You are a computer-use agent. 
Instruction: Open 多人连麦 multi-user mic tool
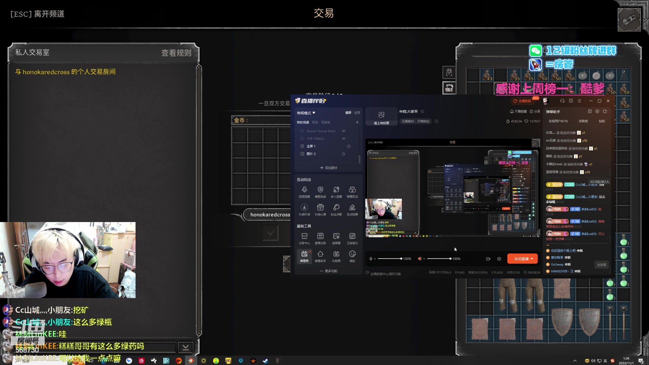(x=336, y=192)
